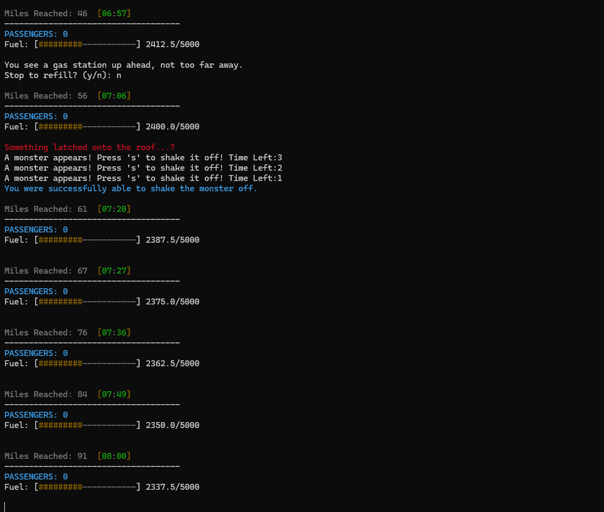Click PASSENGERS: 0 under mile 76
Image resolution: width=604 pixels, height=512 pixels.
coord(36,353)
